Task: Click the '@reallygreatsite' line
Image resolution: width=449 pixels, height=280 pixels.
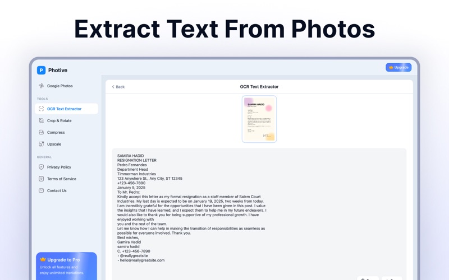Action: point(132,256)
